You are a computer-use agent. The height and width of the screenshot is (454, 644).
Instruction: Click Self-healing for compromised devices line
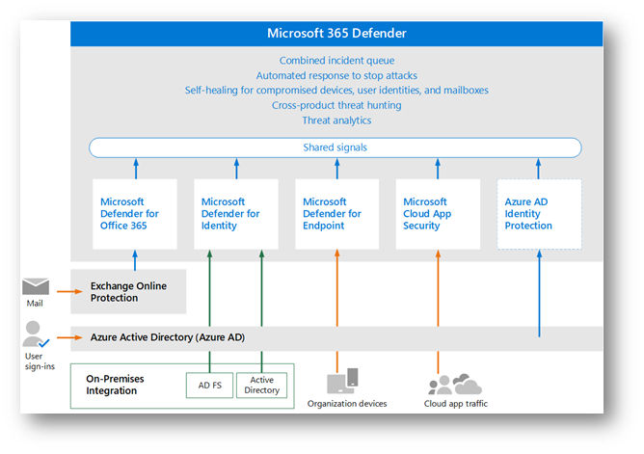[x=336, y=91]
